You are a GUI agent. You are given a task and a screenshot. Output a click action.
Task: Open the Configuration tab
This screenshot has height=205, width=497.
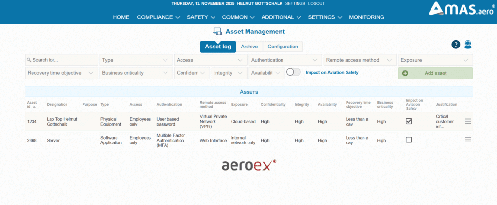point(282,47)
